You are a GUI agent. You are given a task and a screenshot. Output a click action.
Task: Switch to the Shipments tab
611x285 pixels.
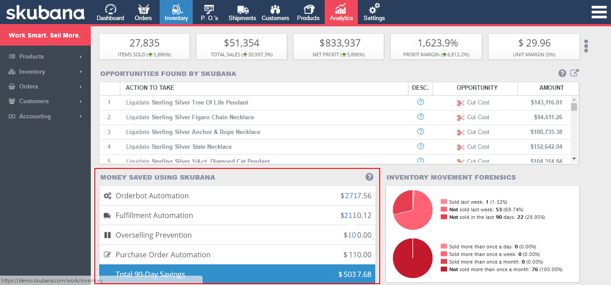click(242, 12)
